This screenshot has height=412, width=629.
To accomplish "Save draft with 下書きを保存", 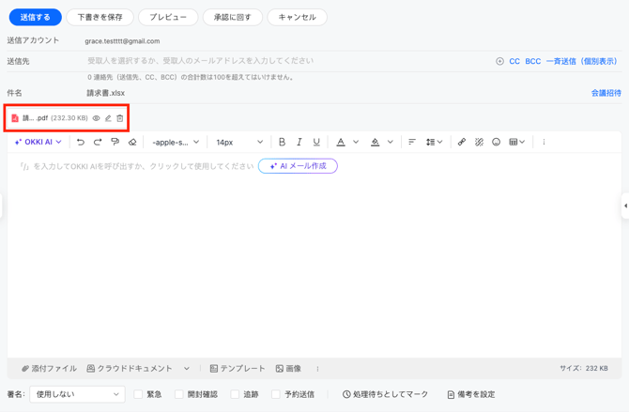I will click(x=100, y=17).
